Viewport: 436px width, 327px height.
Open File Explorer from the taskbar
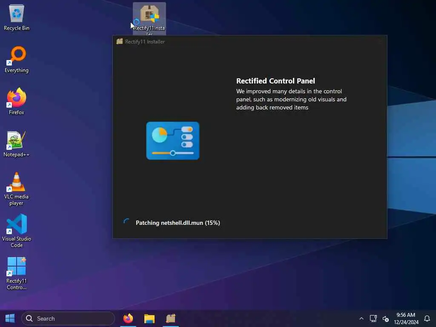[x=149, y=318]
